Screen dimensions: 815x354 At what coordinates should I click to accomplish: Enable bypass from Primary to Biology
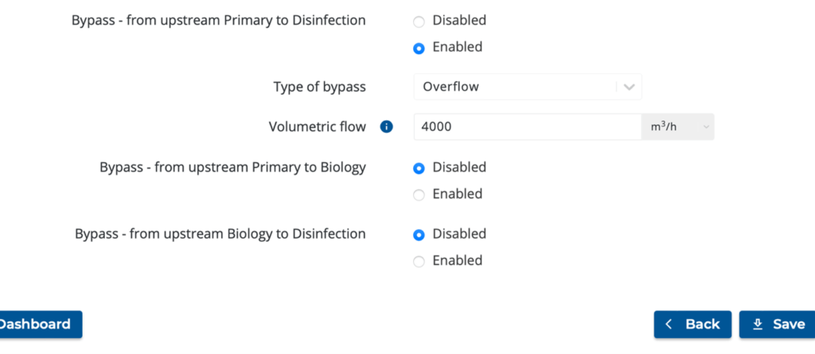tap(419, 195)
